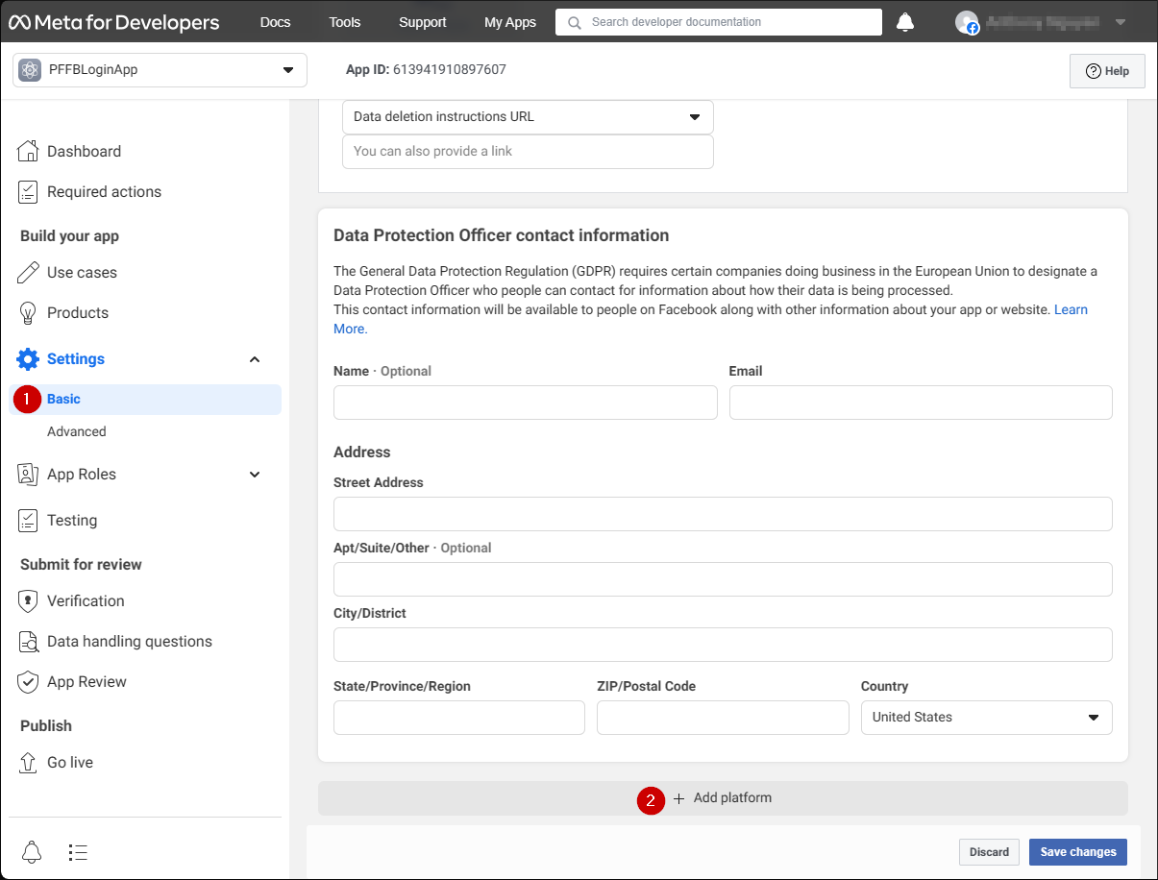The width and height of the screenshot is (1158, 880).
Task: Click the Required actions icon
Action: pos(27,191)
